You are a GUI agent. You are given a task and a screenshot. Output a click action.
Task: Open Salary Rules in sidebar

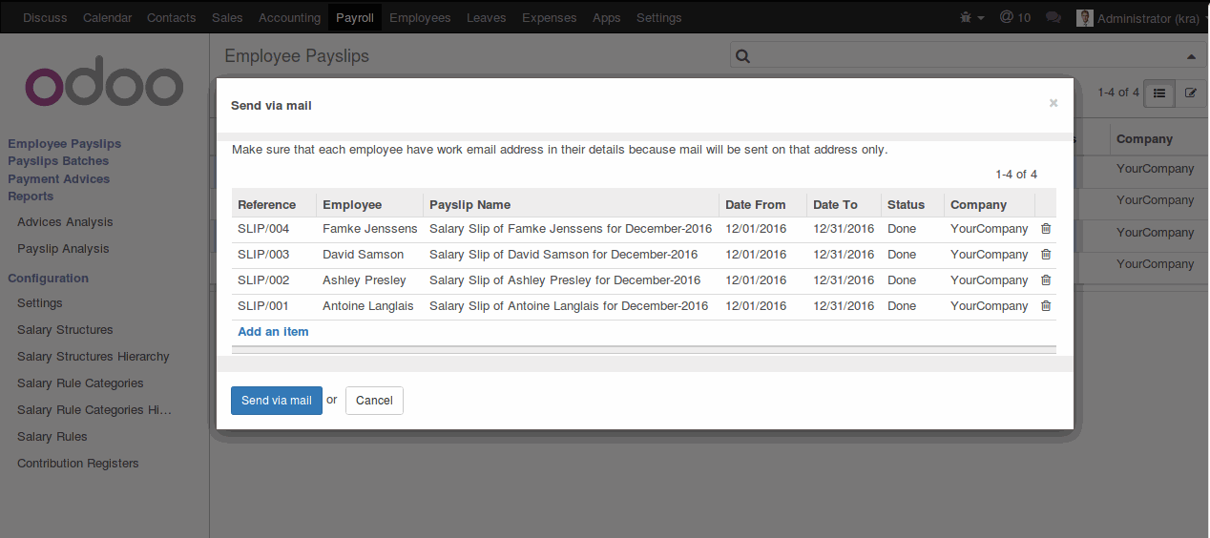pos(52,436)
